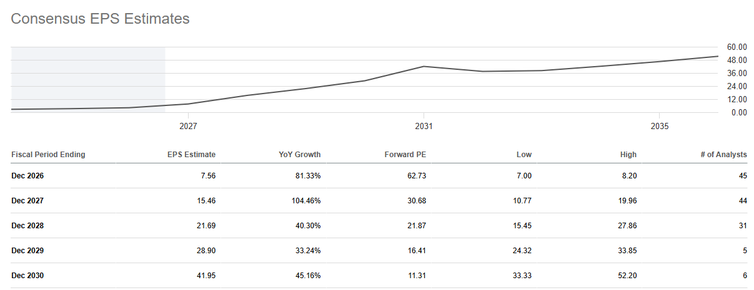754x290 pixels.
Task: Select the Fiscal Period Ending column header
Action: click(48, 155)
